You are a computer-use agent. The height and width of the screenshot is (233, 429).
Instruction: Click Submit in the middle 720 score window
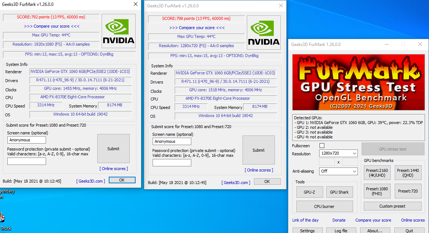[259, 150]
